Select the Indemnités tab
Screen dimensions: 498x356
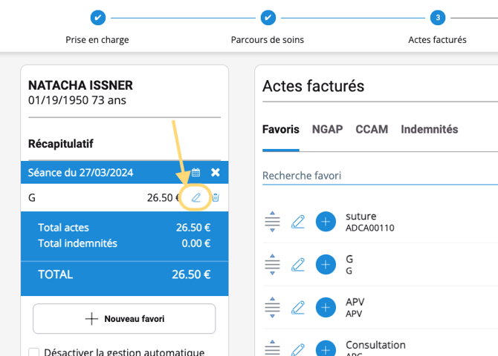click(429, 129)
